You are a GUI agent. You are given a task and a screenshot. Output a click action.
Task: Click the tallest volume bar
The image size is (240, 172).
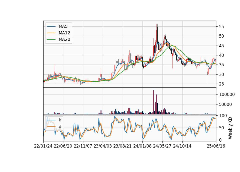click(x=153, y=102)
